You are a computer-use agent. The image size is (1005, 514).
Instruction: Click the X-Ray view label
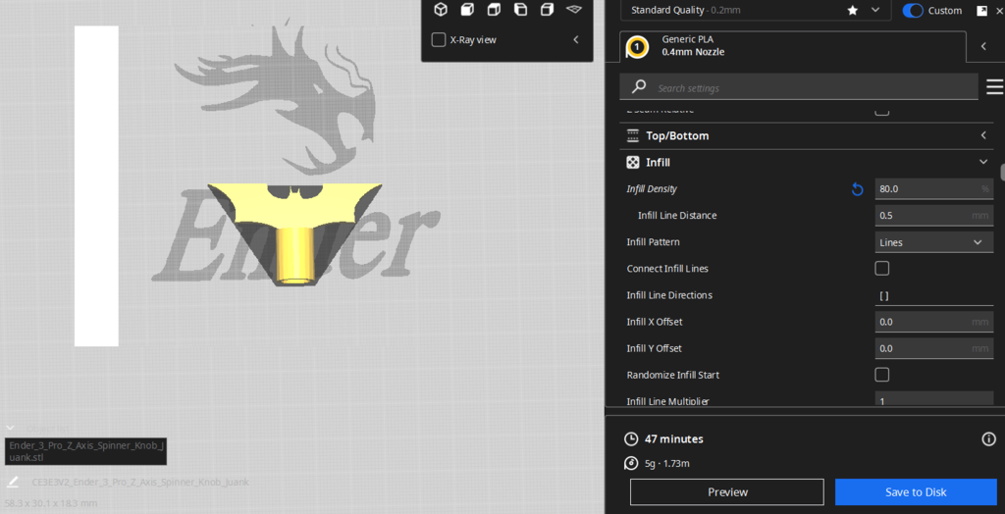(x=473, y=40)
